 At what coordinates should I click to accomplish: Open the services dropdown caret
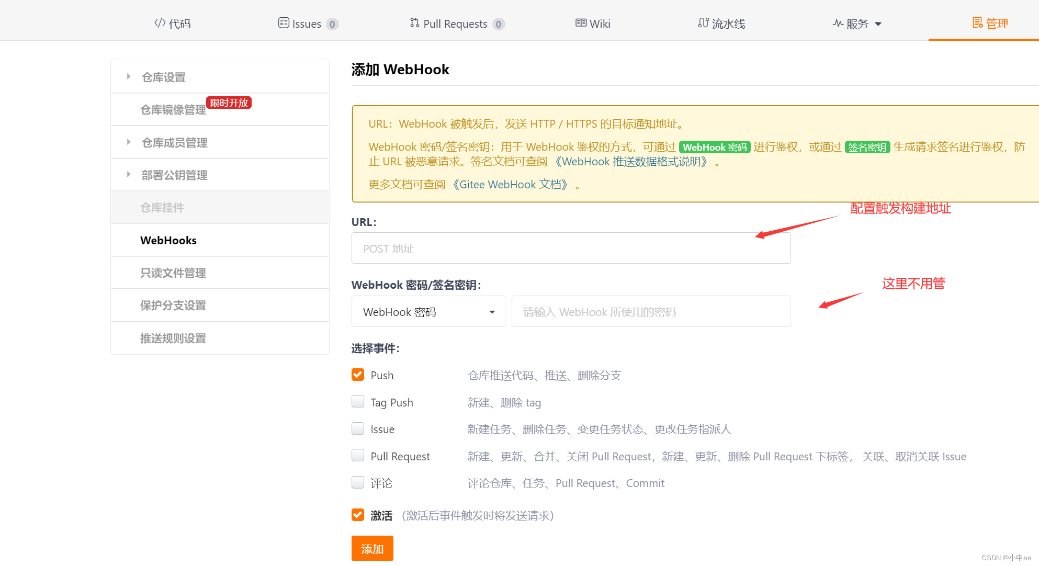point(878,24)
